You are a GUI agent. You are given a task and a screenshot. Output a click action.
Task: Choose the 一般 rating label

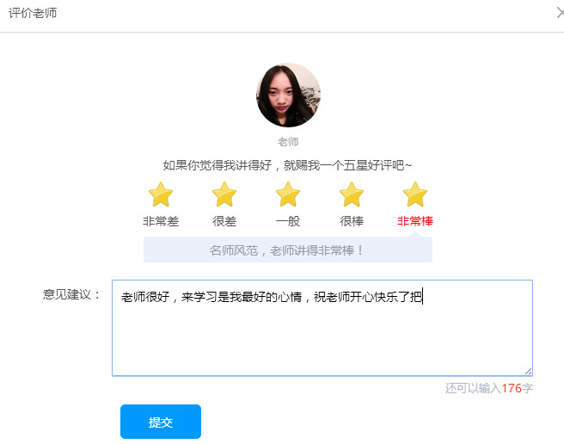[x=288, y=221]
